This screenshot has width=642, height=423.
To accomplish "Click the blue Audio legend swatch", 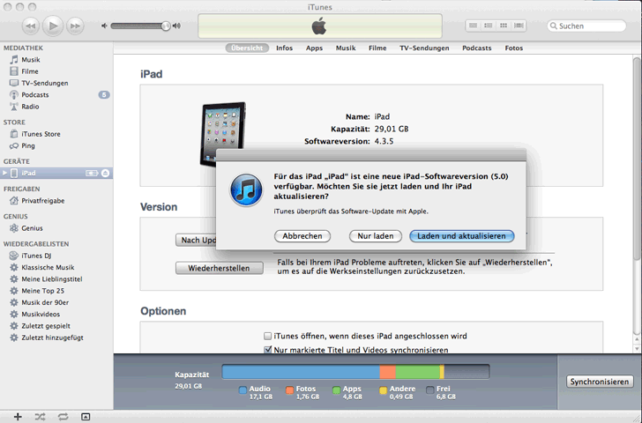I will point(243,390).
